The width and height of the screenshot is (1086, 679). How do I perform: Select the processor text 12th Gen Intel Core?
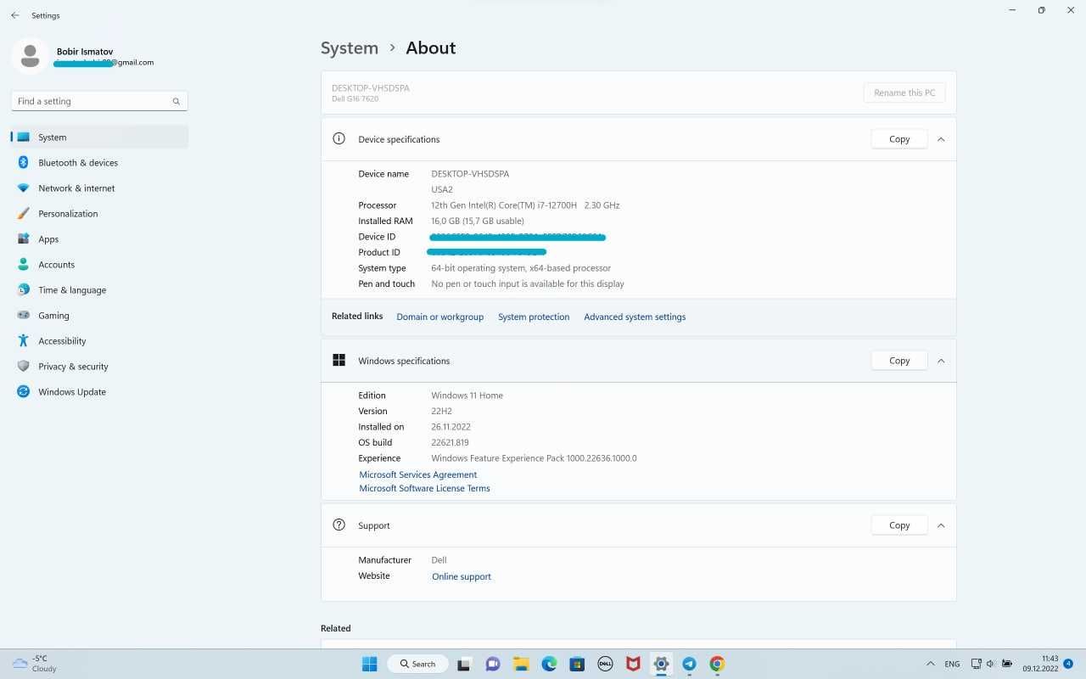click(525, 205)
